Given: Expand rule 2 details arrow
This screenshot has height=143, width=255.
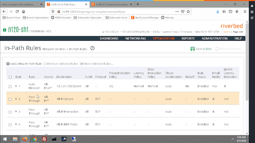Looking at the screenshot, I should (x=16, y=99).
